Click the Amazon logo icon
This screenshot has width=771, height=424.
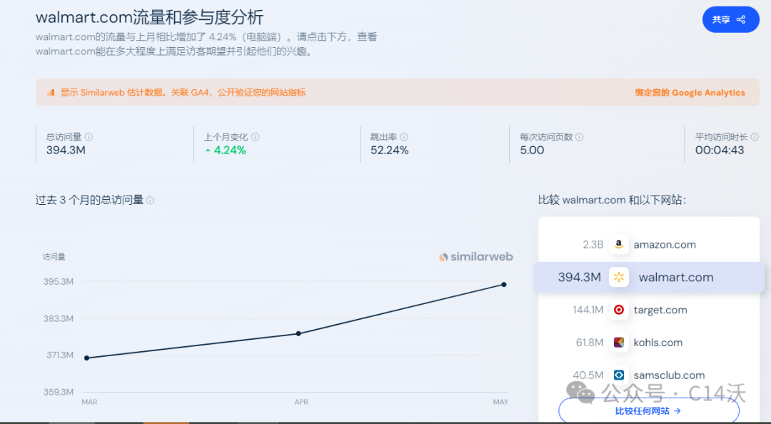tap(618, 244)
